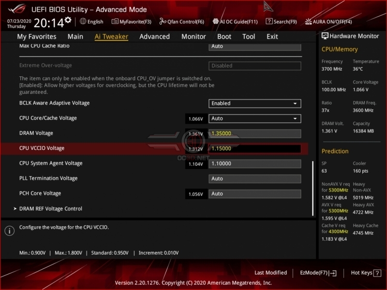Click the info circle icon in help panel
The width and height of the screenshot is (387, 290).
[9, 231]
